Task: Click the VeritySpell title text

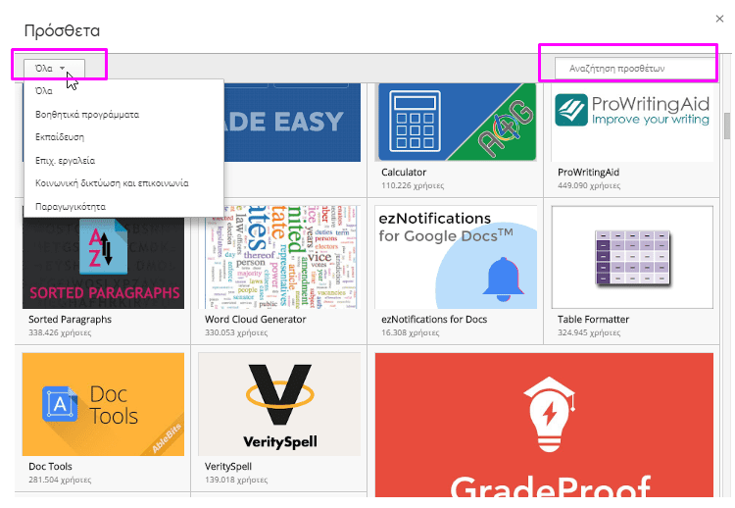Action: tap(228, 467)
